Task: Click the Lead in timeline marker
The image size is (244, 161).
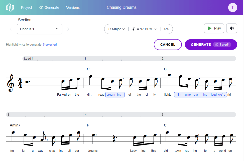Action: [29, 59]
